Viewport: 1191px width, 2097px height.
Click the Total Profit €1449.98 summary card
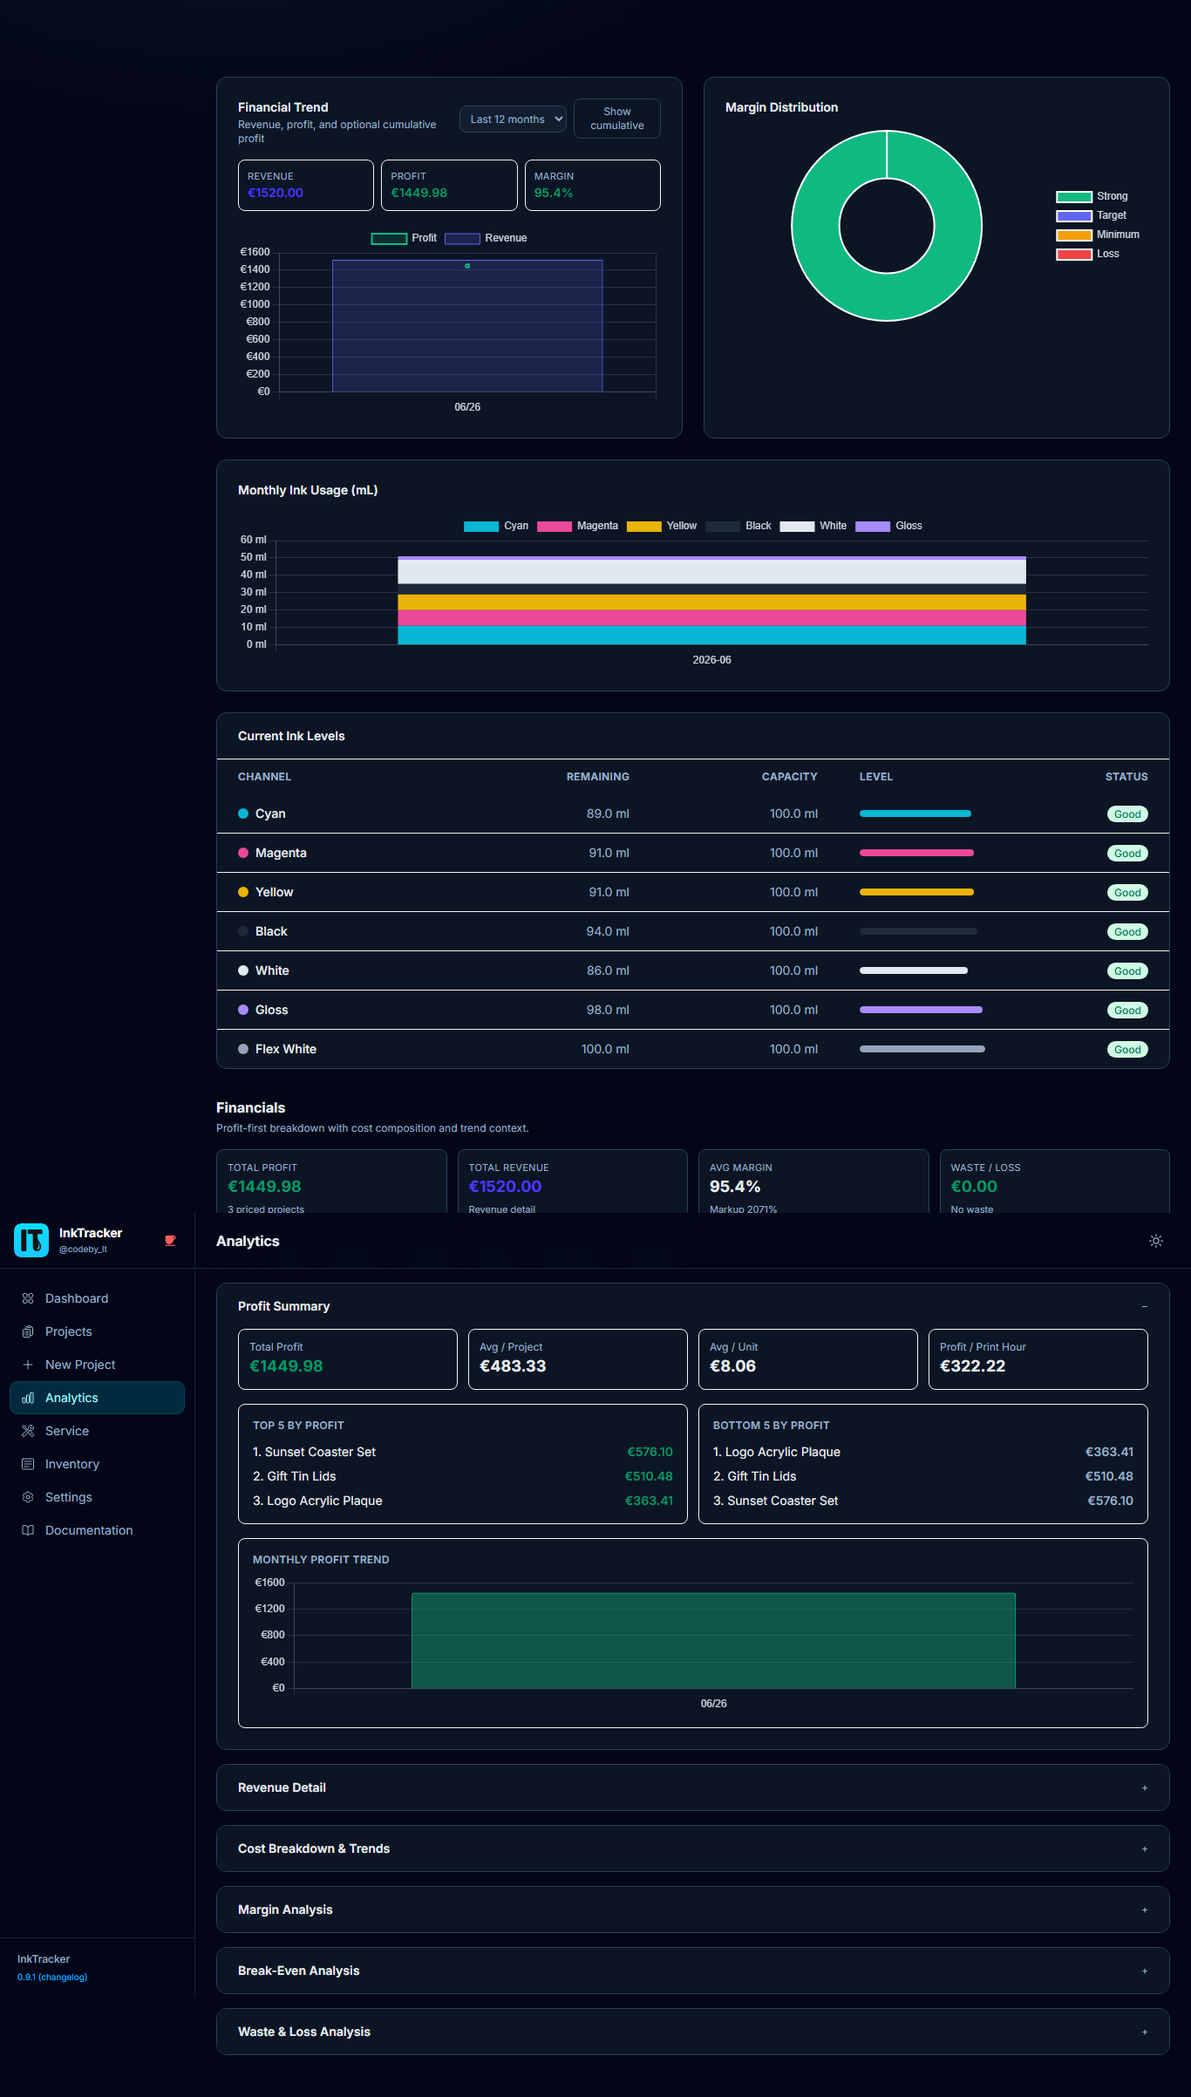(x=347, y=1359)
